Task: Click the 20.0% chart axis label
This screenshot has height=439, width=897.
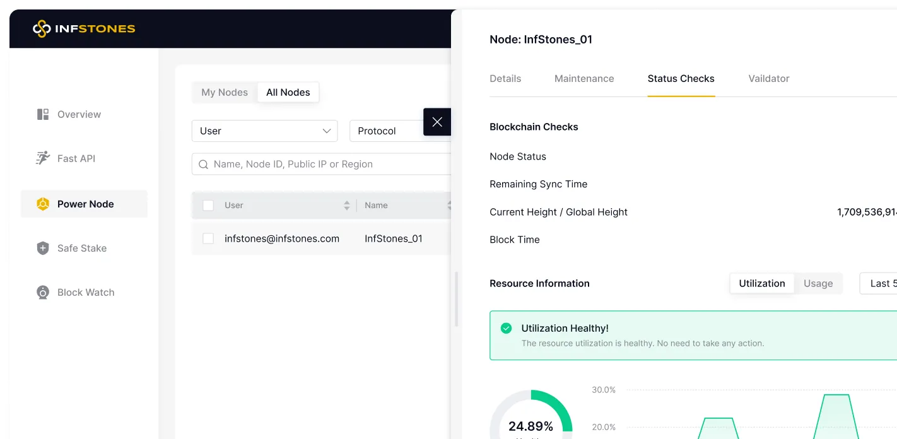Action: (x=604, y=427)
